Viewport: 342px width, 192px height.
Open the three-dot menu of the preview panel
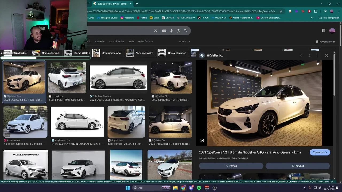[x=318, y=55]
